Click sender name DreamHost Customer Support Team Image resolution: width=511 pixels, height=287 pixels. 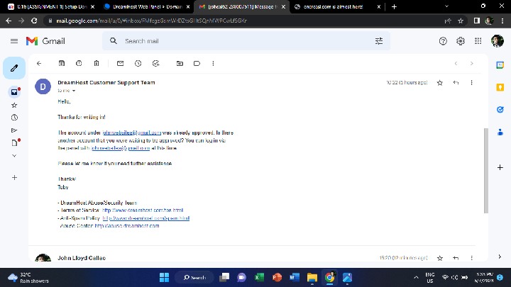pos(106,83)
